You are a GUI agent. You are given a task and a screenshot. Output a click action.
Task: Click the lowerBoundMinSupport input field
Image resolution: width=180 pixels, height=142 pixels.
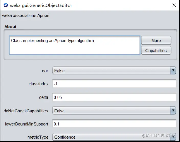click(x=114, y=124)
